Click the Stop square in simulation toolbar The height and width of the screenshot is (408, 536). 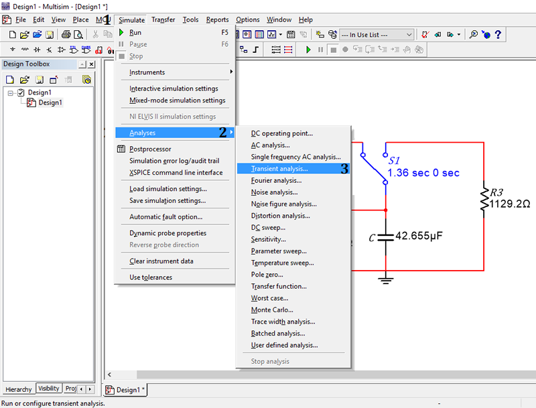coord(333,50)
